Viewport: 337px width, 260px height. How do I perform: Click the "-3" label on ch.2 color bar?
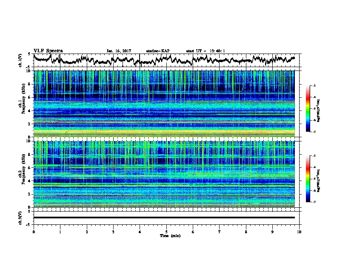tap(314, 156)
